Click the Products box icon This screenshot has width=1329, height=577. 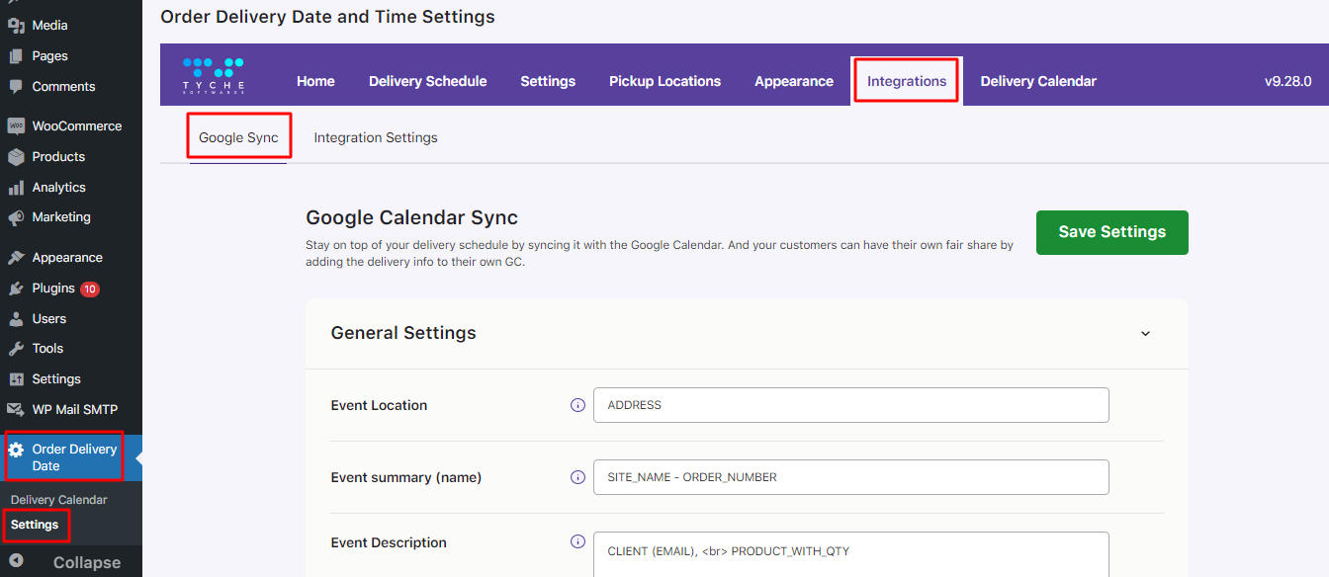(16, 157)
